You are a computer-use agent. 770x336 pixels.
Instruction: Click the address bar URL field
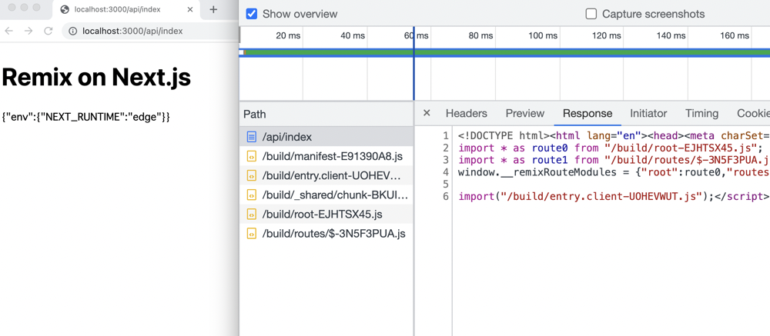[x=150, y=31]
